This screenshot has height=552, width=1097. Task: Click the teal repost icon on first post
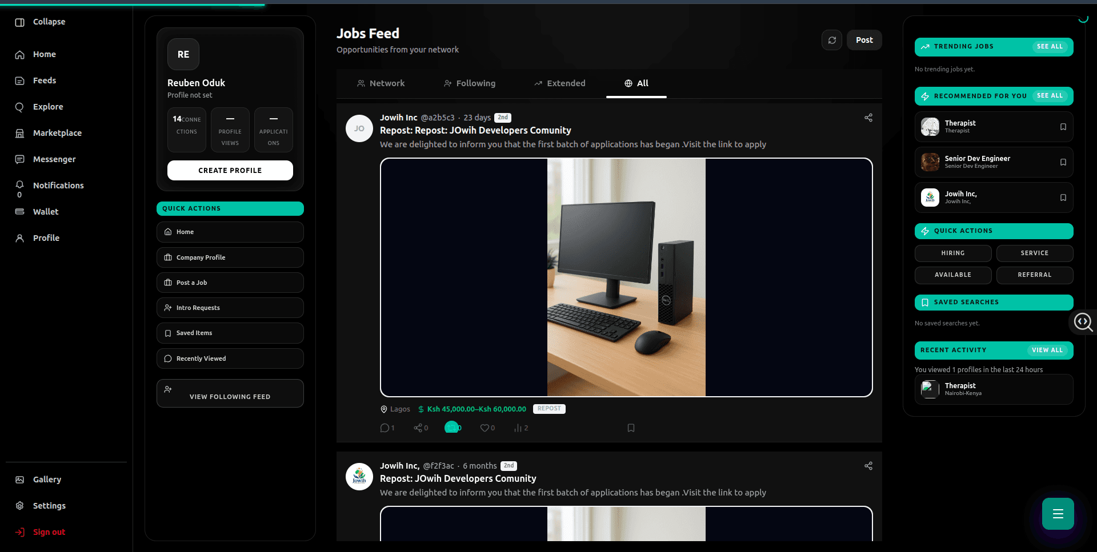[x=452, y=427]
